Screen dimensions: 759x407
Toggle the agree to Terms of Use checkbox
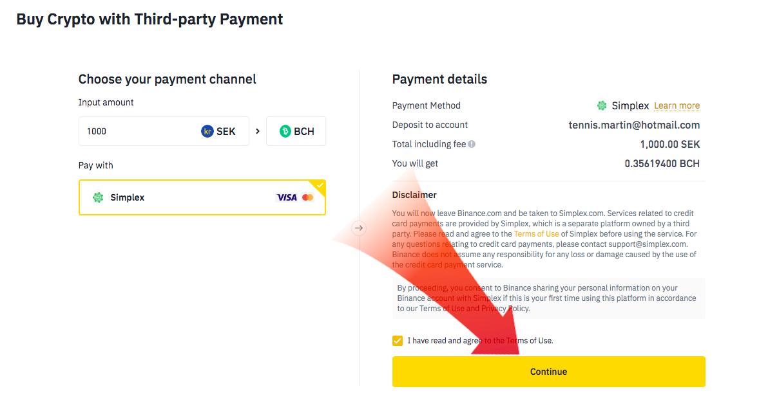click(x=398, y=340)
